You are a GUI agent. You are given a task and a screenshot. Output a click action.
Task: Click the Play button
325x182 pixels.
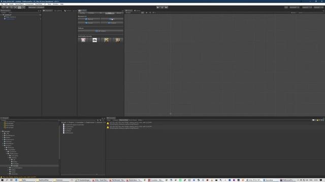tap(158, 8)
